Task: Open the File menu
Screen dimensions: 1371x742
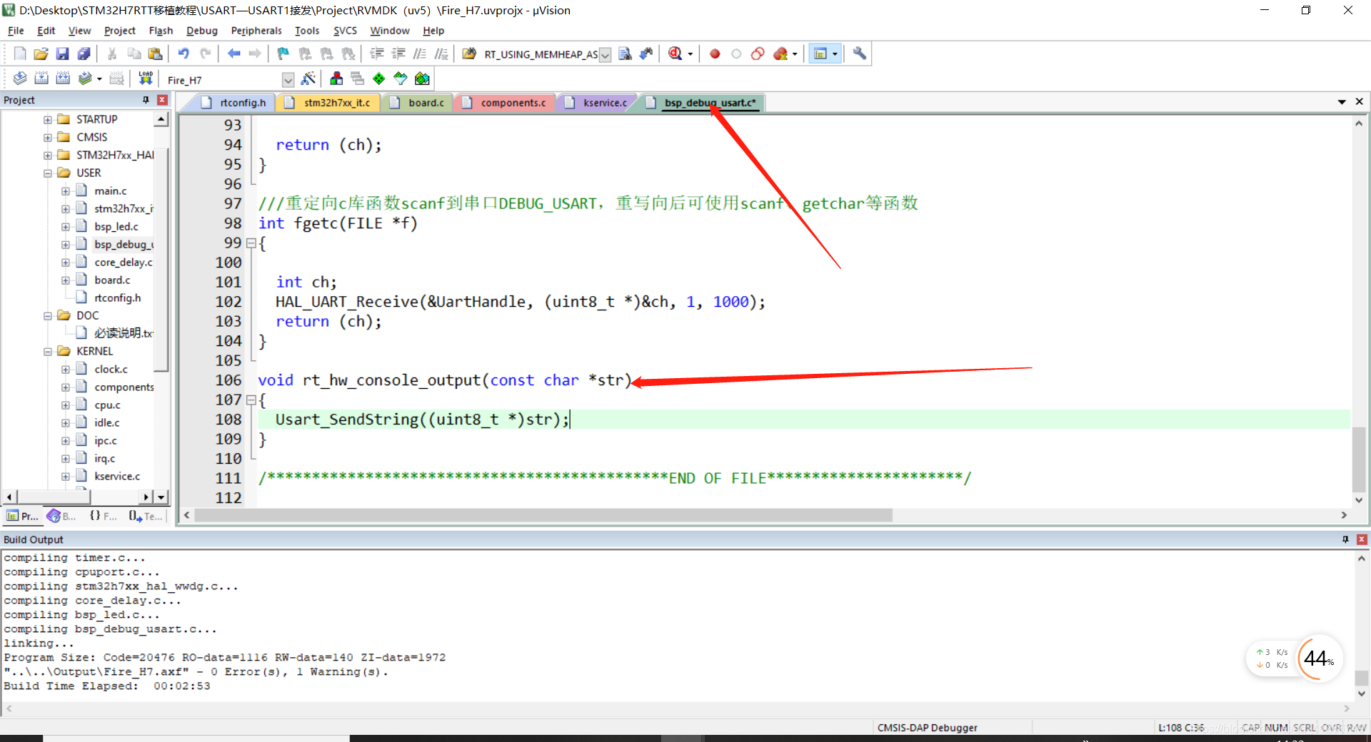Action: [x=16, y=31]
